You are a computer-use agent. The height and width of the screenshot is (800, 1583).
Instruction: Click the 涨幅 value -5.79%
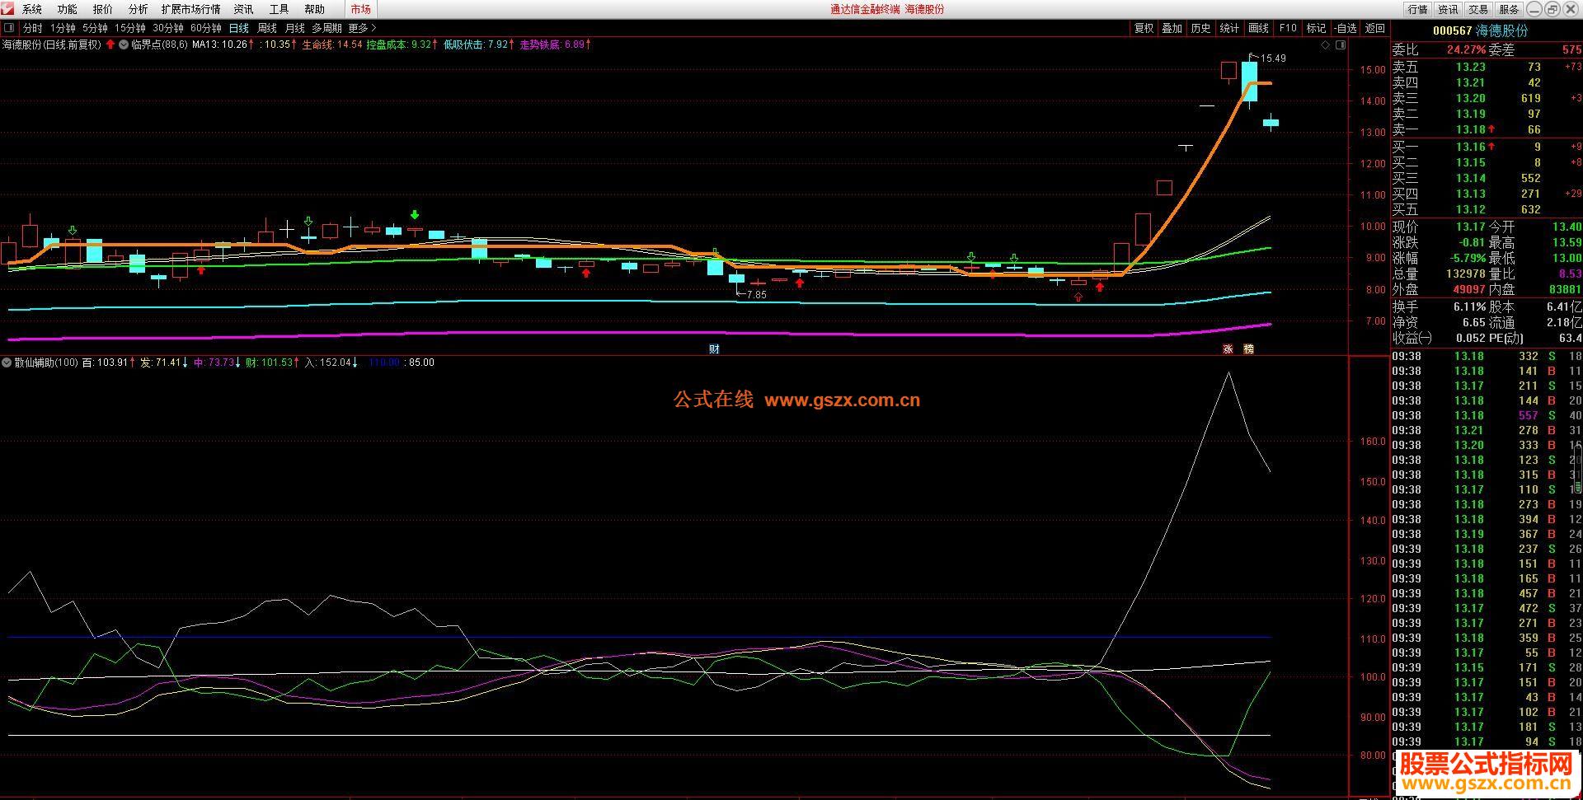pyautogui.click(x=1468, y=258)
